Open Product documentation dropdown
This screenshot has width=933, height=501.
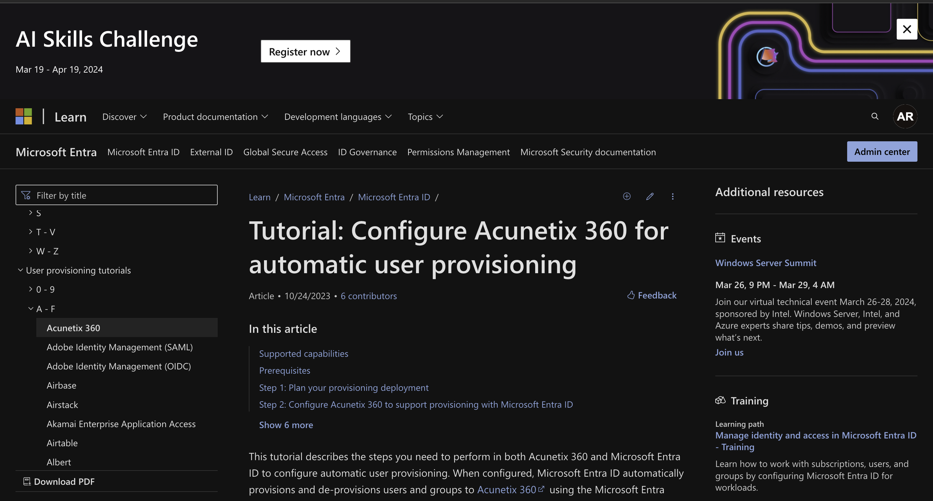click(215, 117)
